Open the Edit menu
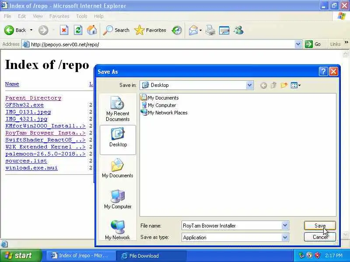 21,16
